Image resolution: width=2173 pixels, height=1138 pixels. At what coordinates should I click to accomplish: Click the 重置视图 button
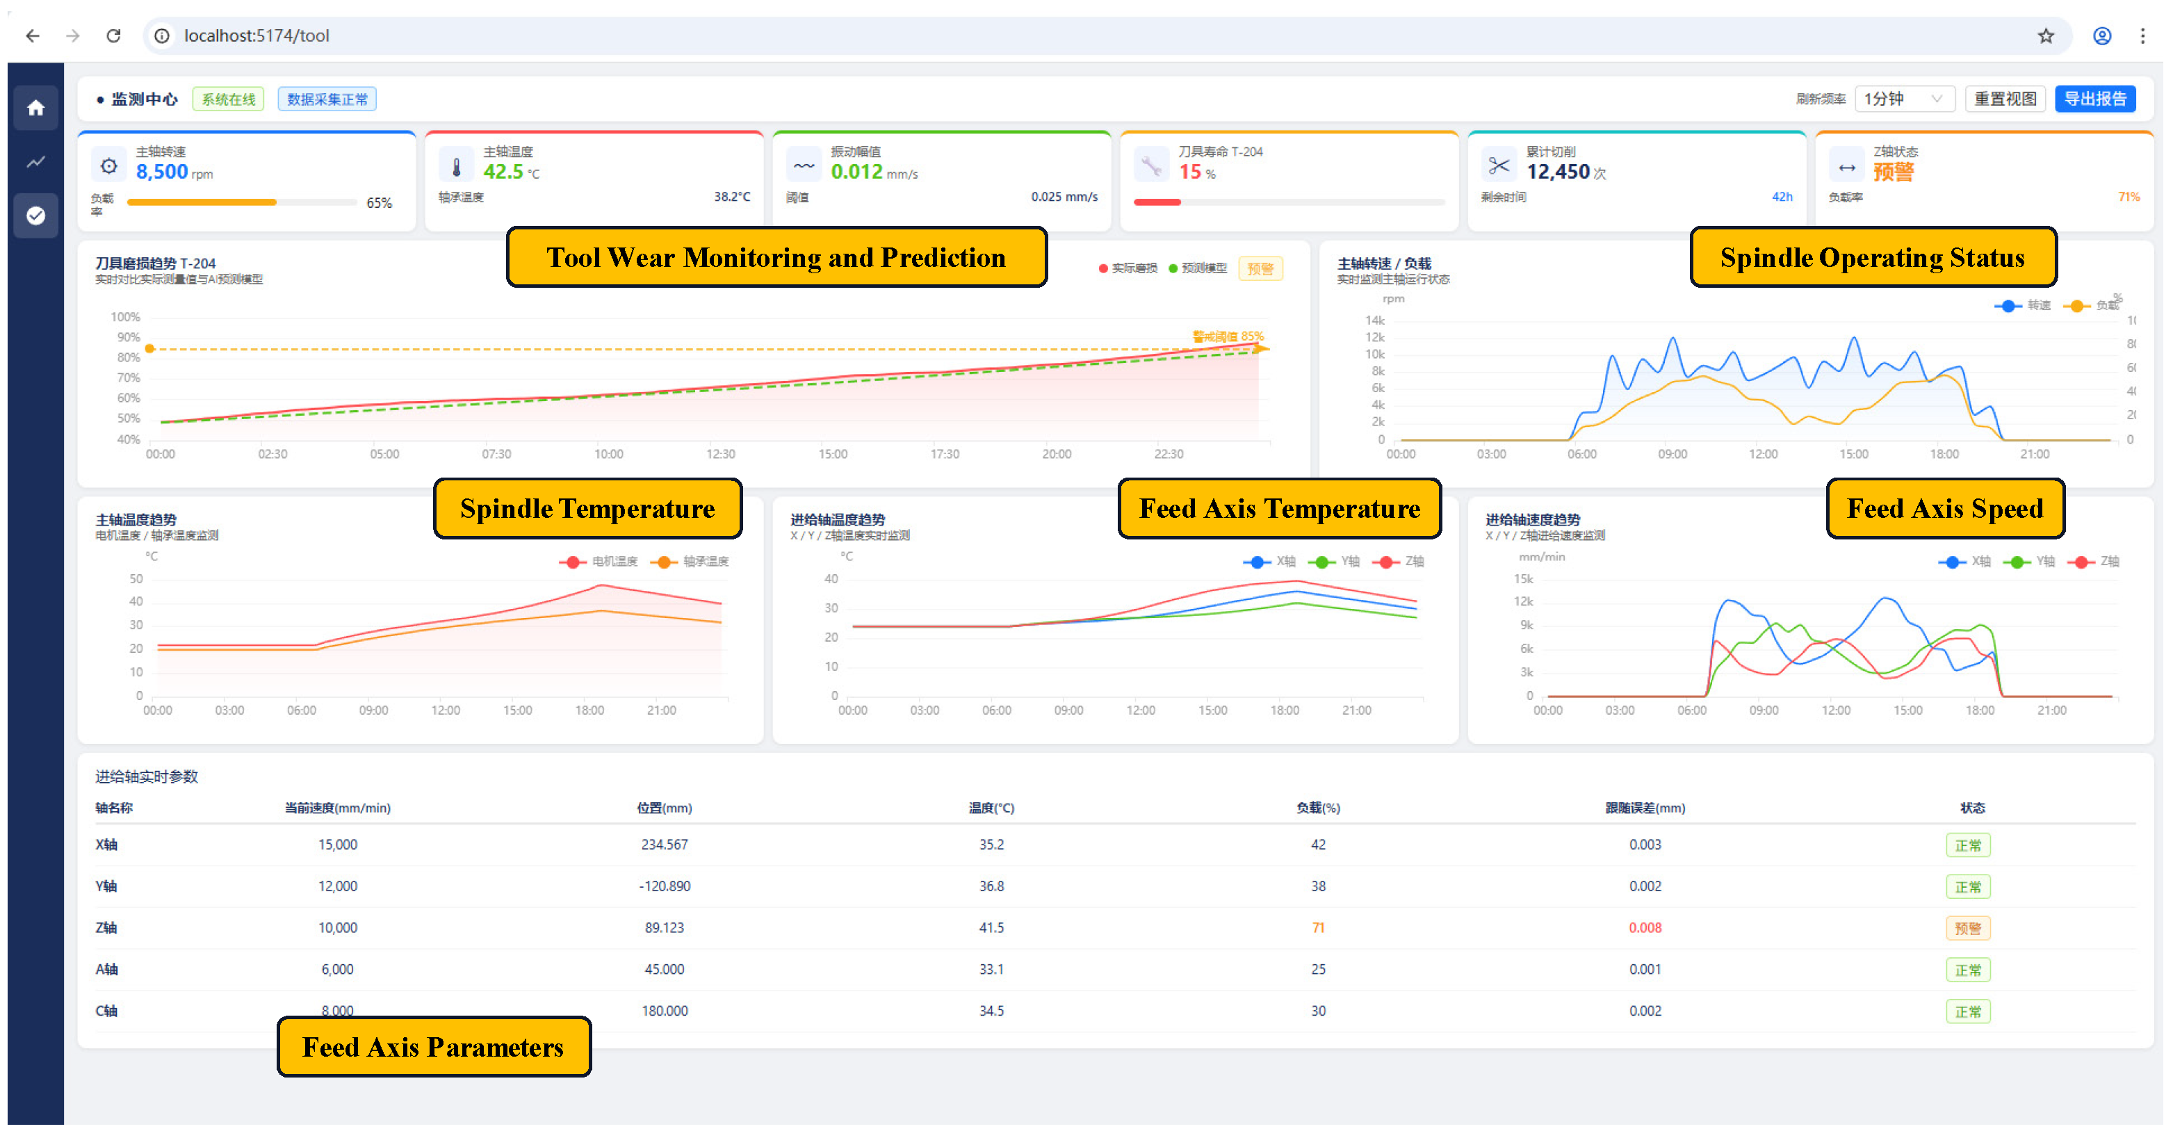tap(2005, 99)
